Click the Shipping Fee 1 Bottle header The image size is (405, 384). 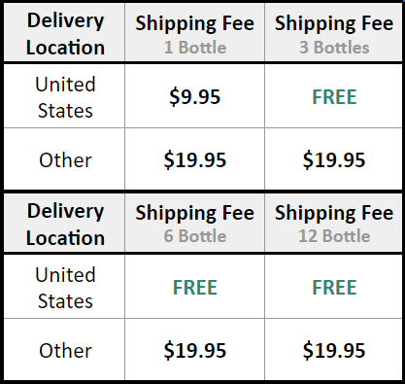(x=194, y=34)
